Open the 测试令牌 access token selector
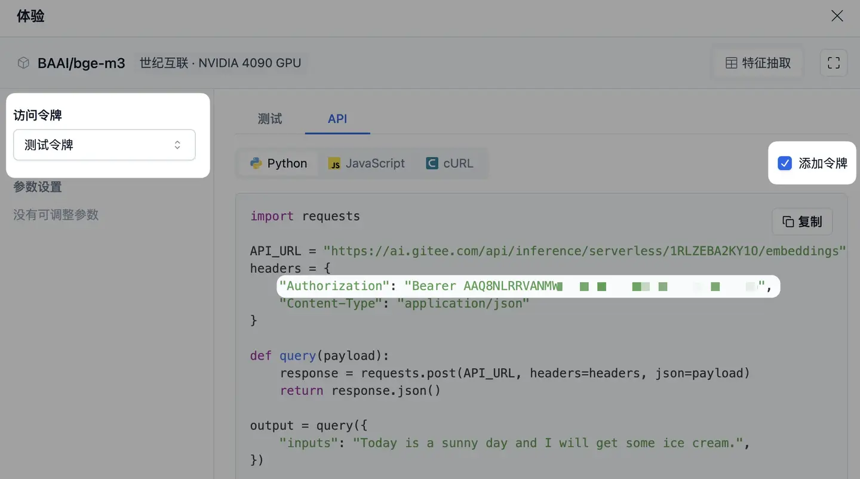 tap(105, 145)
